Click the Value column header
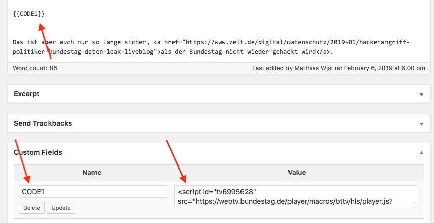The height and width of the screenshot is (223, 434). (x=297, y=173)
